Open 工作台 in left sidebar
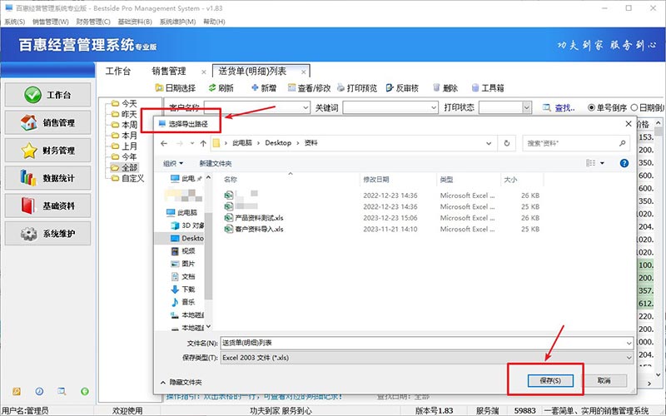The height and width of the screenshot is (416, 666). pyautogui.click(x=47, y=95)
